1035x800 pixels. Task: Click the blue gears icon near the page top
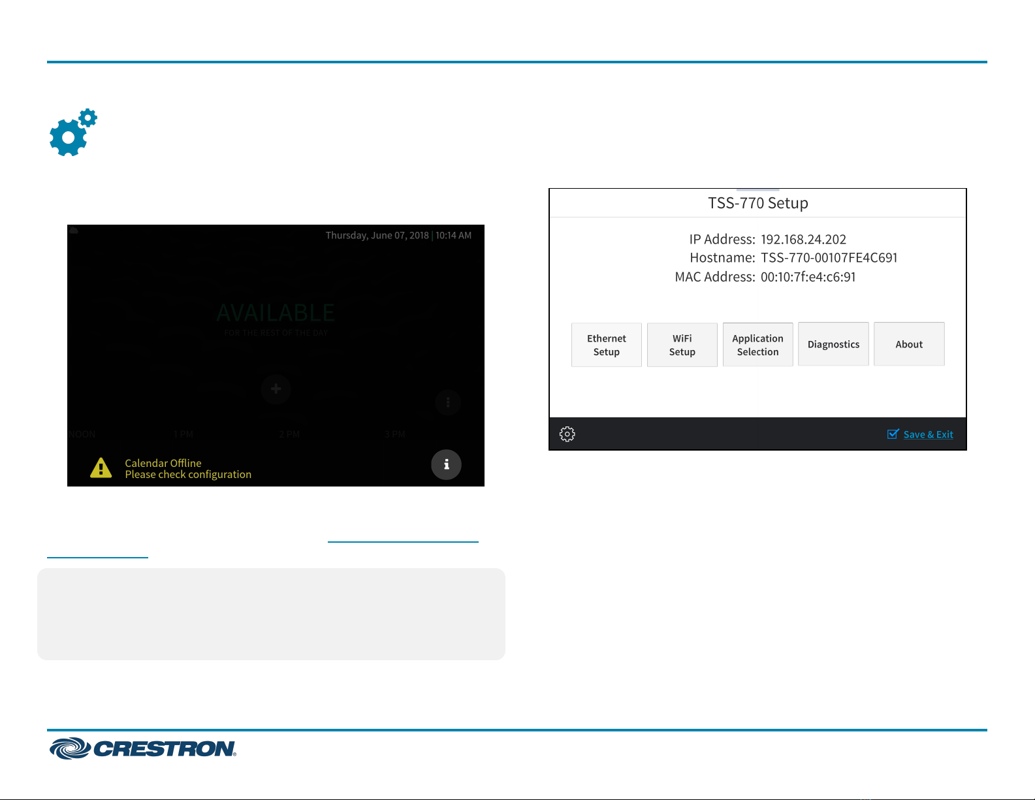[x=73, y=133]
